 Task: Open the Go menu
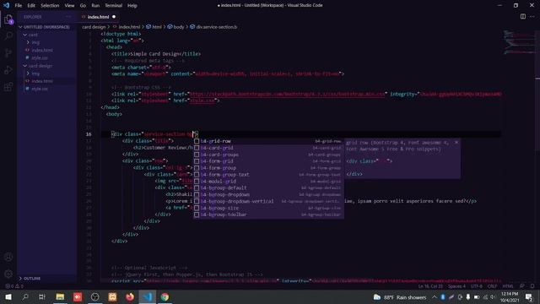(83, 6)
